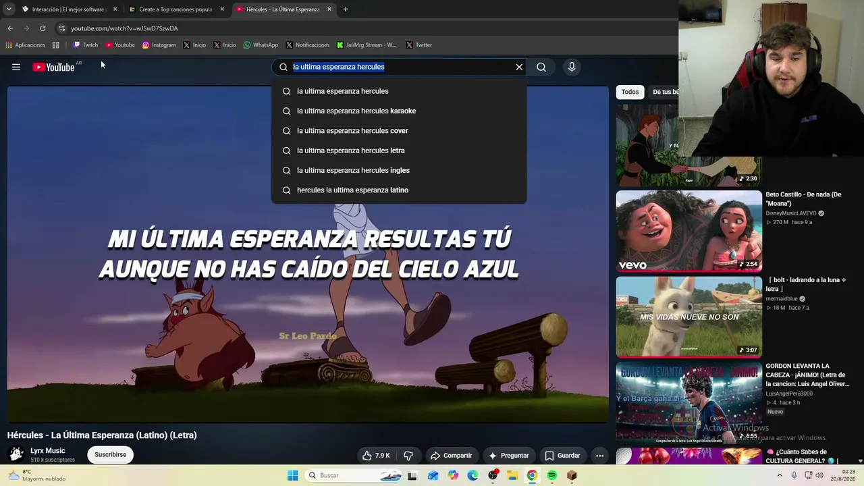
Task: Pick suggestion "la ultima esperanza hercules letra"
Action: 399,151
